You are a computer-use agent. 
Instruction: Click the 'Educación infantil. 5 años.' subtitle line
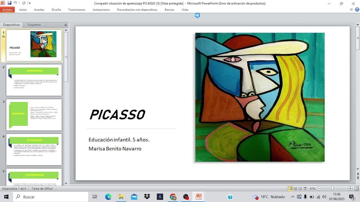tap(119, 140)
